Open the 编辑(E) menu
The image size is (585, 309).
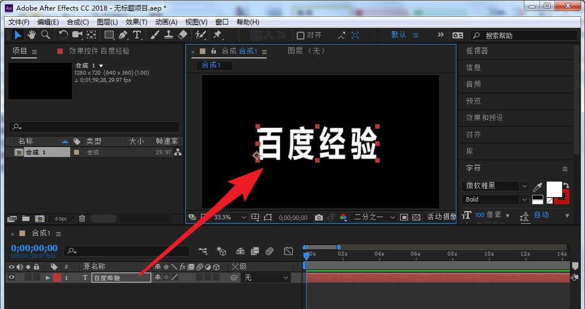pyautogui.click(x=48, y=22)
